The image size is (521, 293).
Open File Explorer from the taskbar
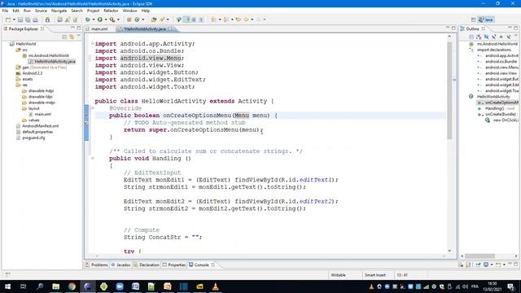click(x=56, y=286)
